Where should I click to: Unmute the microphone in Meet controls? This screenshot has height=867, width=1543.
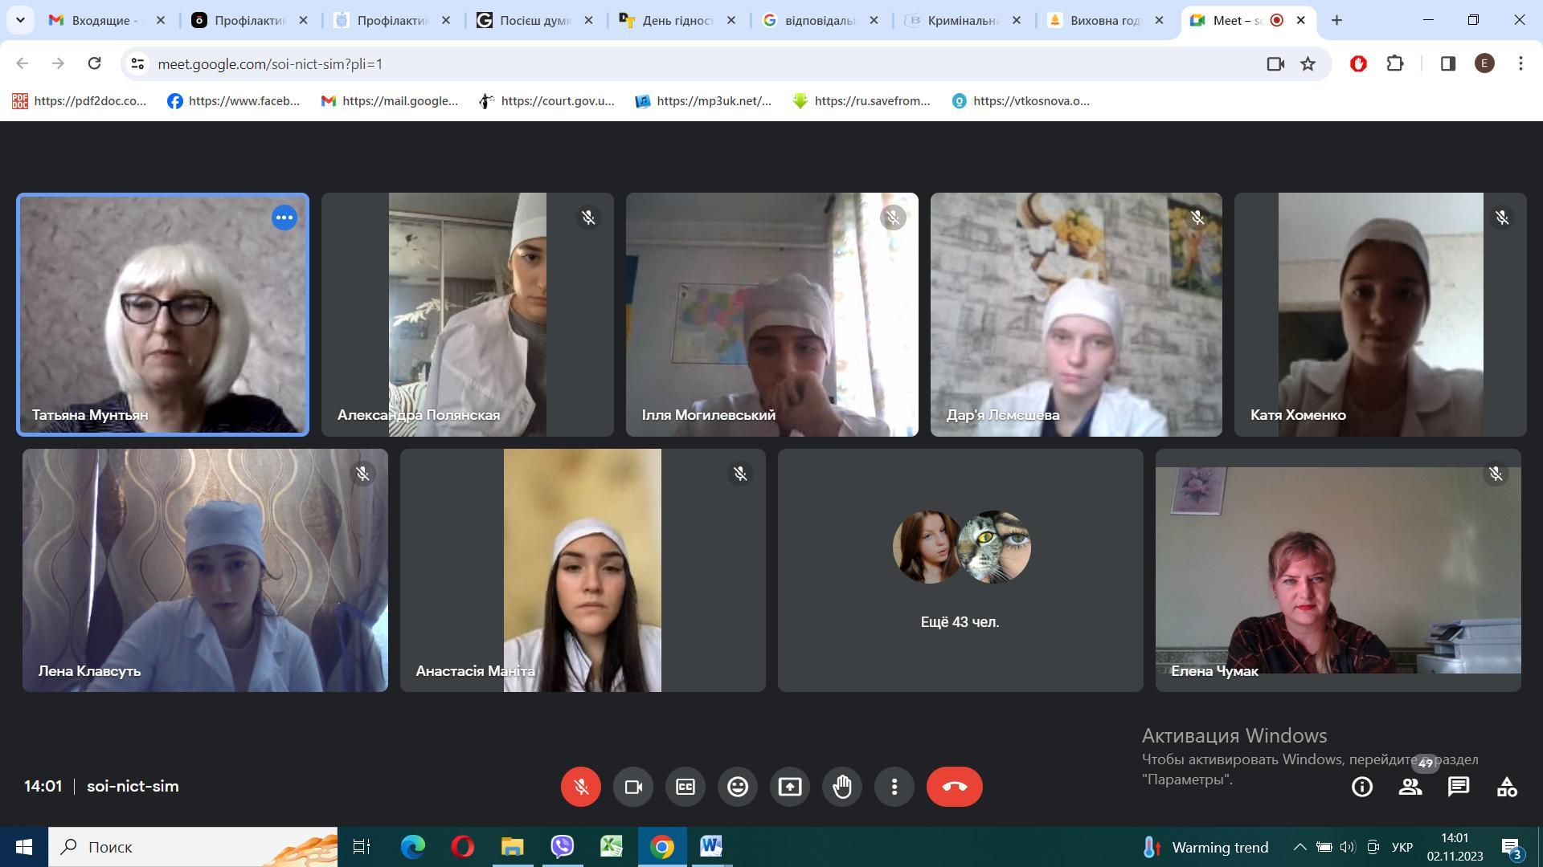click(580, 787)
